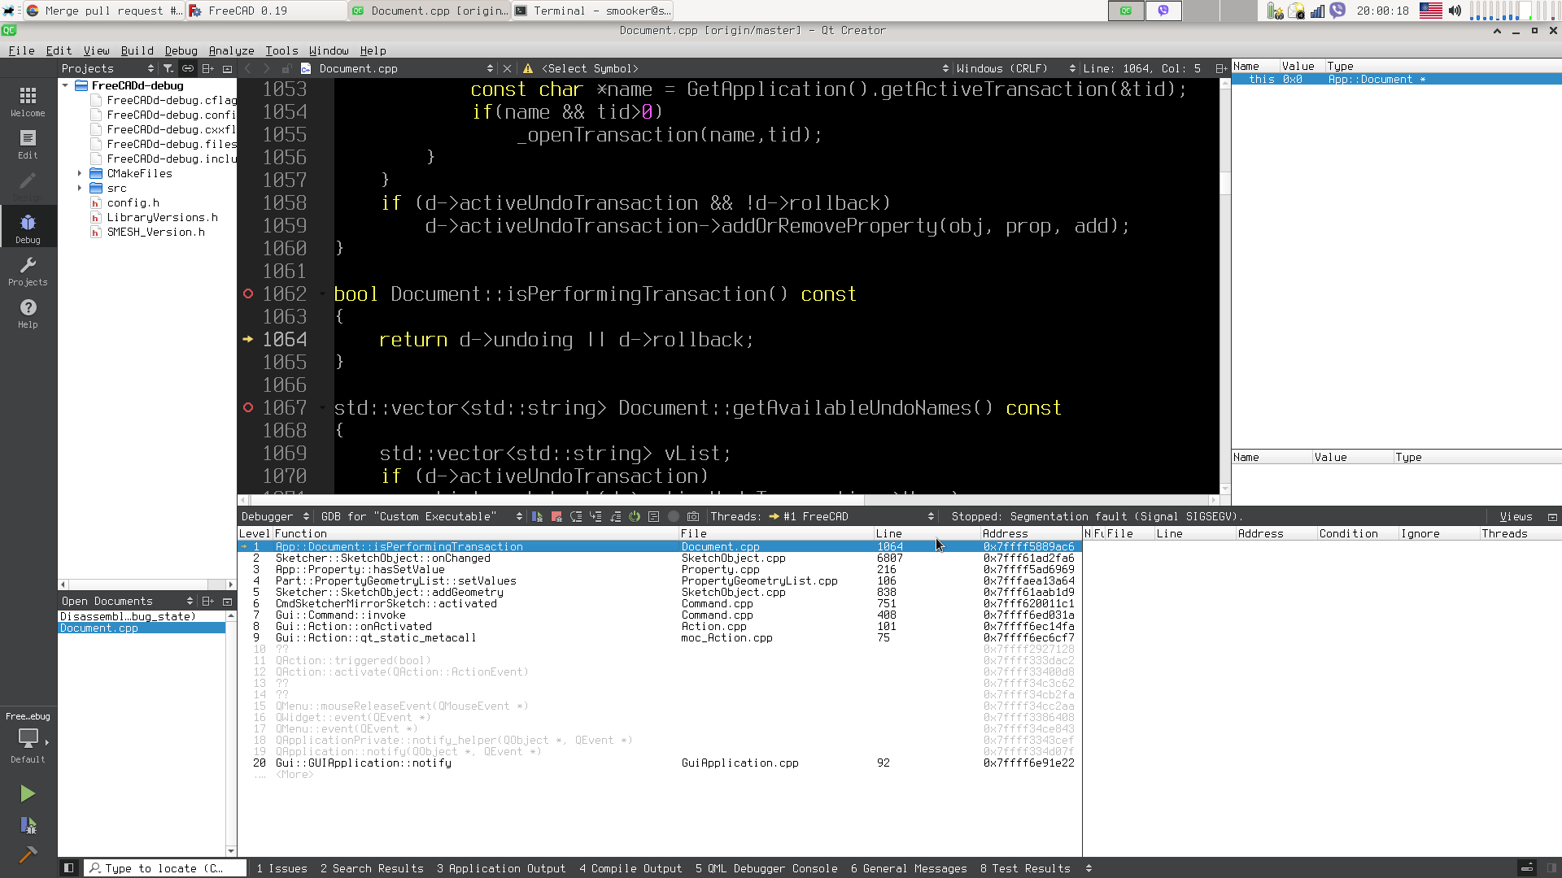Open the Application Output pane tab
The image size is (1562, 878).
(501, 868)
